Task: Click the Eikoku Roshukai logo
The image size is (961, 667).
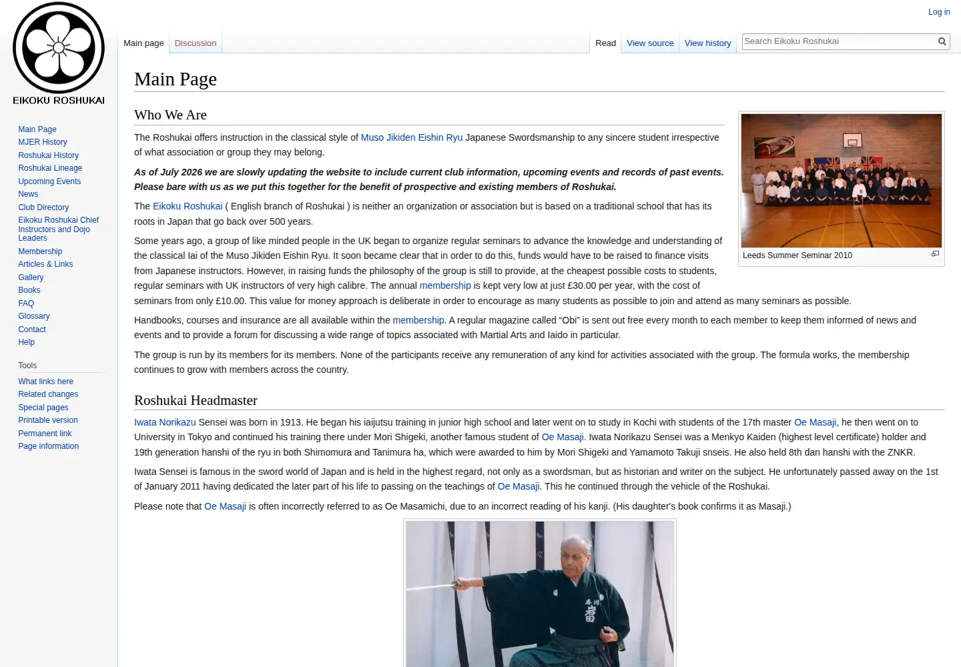Action: tap(59, 53)
